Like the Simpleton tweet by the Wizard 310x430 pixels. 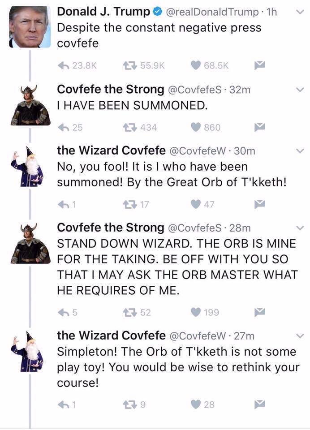(x=195, y=404)
